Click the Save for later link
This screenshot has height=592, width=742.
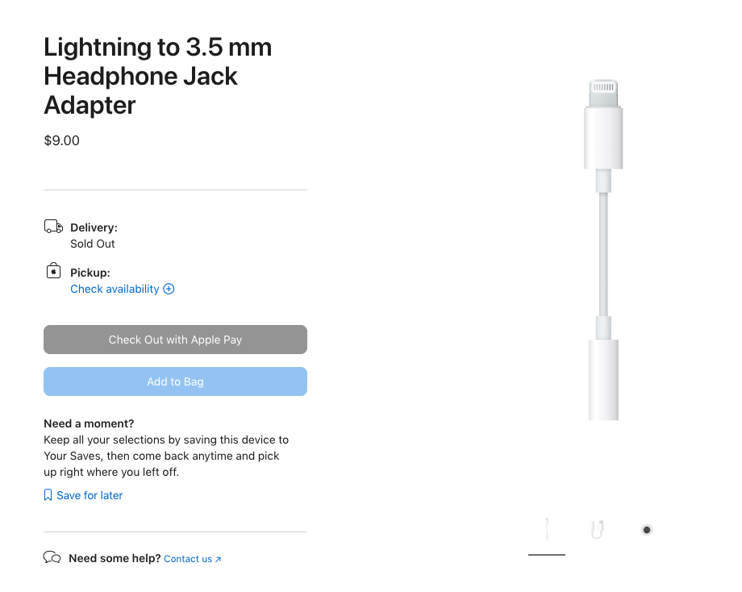pyautogui.click(x=90, y=494)
